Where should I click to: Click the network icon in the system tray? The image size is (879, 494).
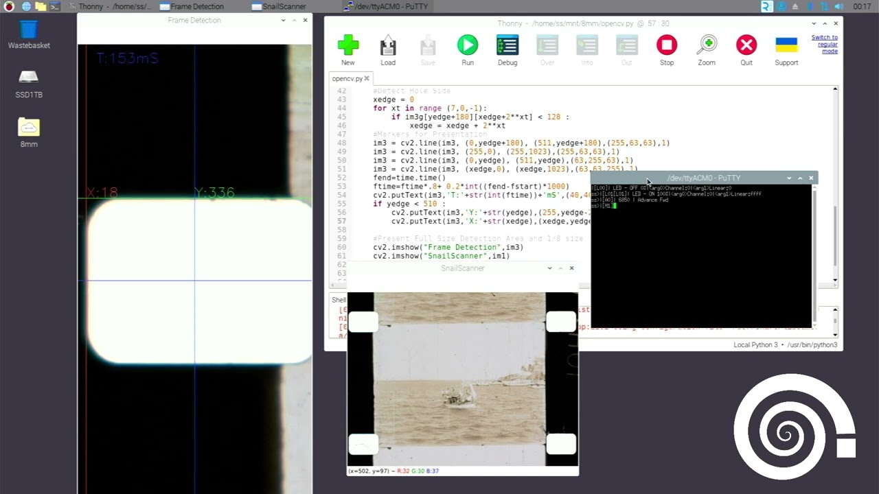[x=825, y=6]
